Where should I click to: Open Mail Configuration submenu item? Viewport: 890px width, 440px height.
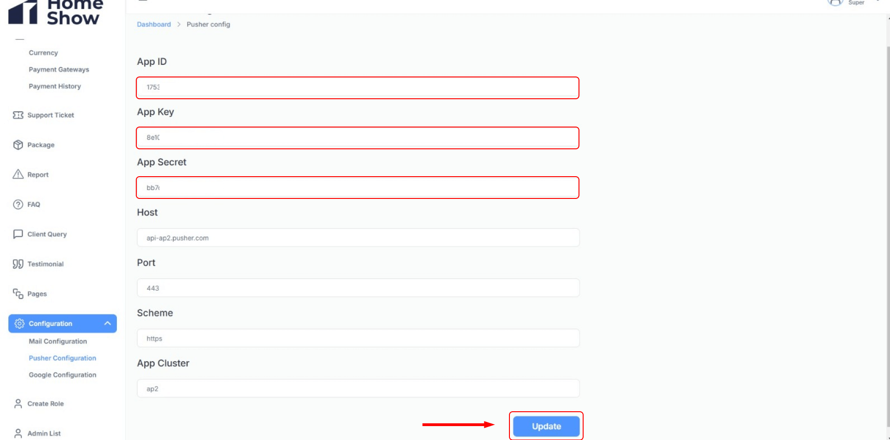(58, 341)
